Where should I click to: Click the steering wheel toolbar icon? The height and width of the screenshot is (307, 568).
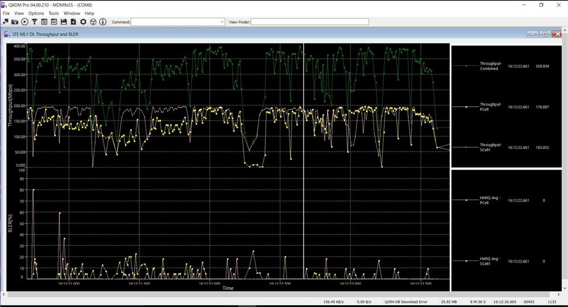click(x=93, y=22)
